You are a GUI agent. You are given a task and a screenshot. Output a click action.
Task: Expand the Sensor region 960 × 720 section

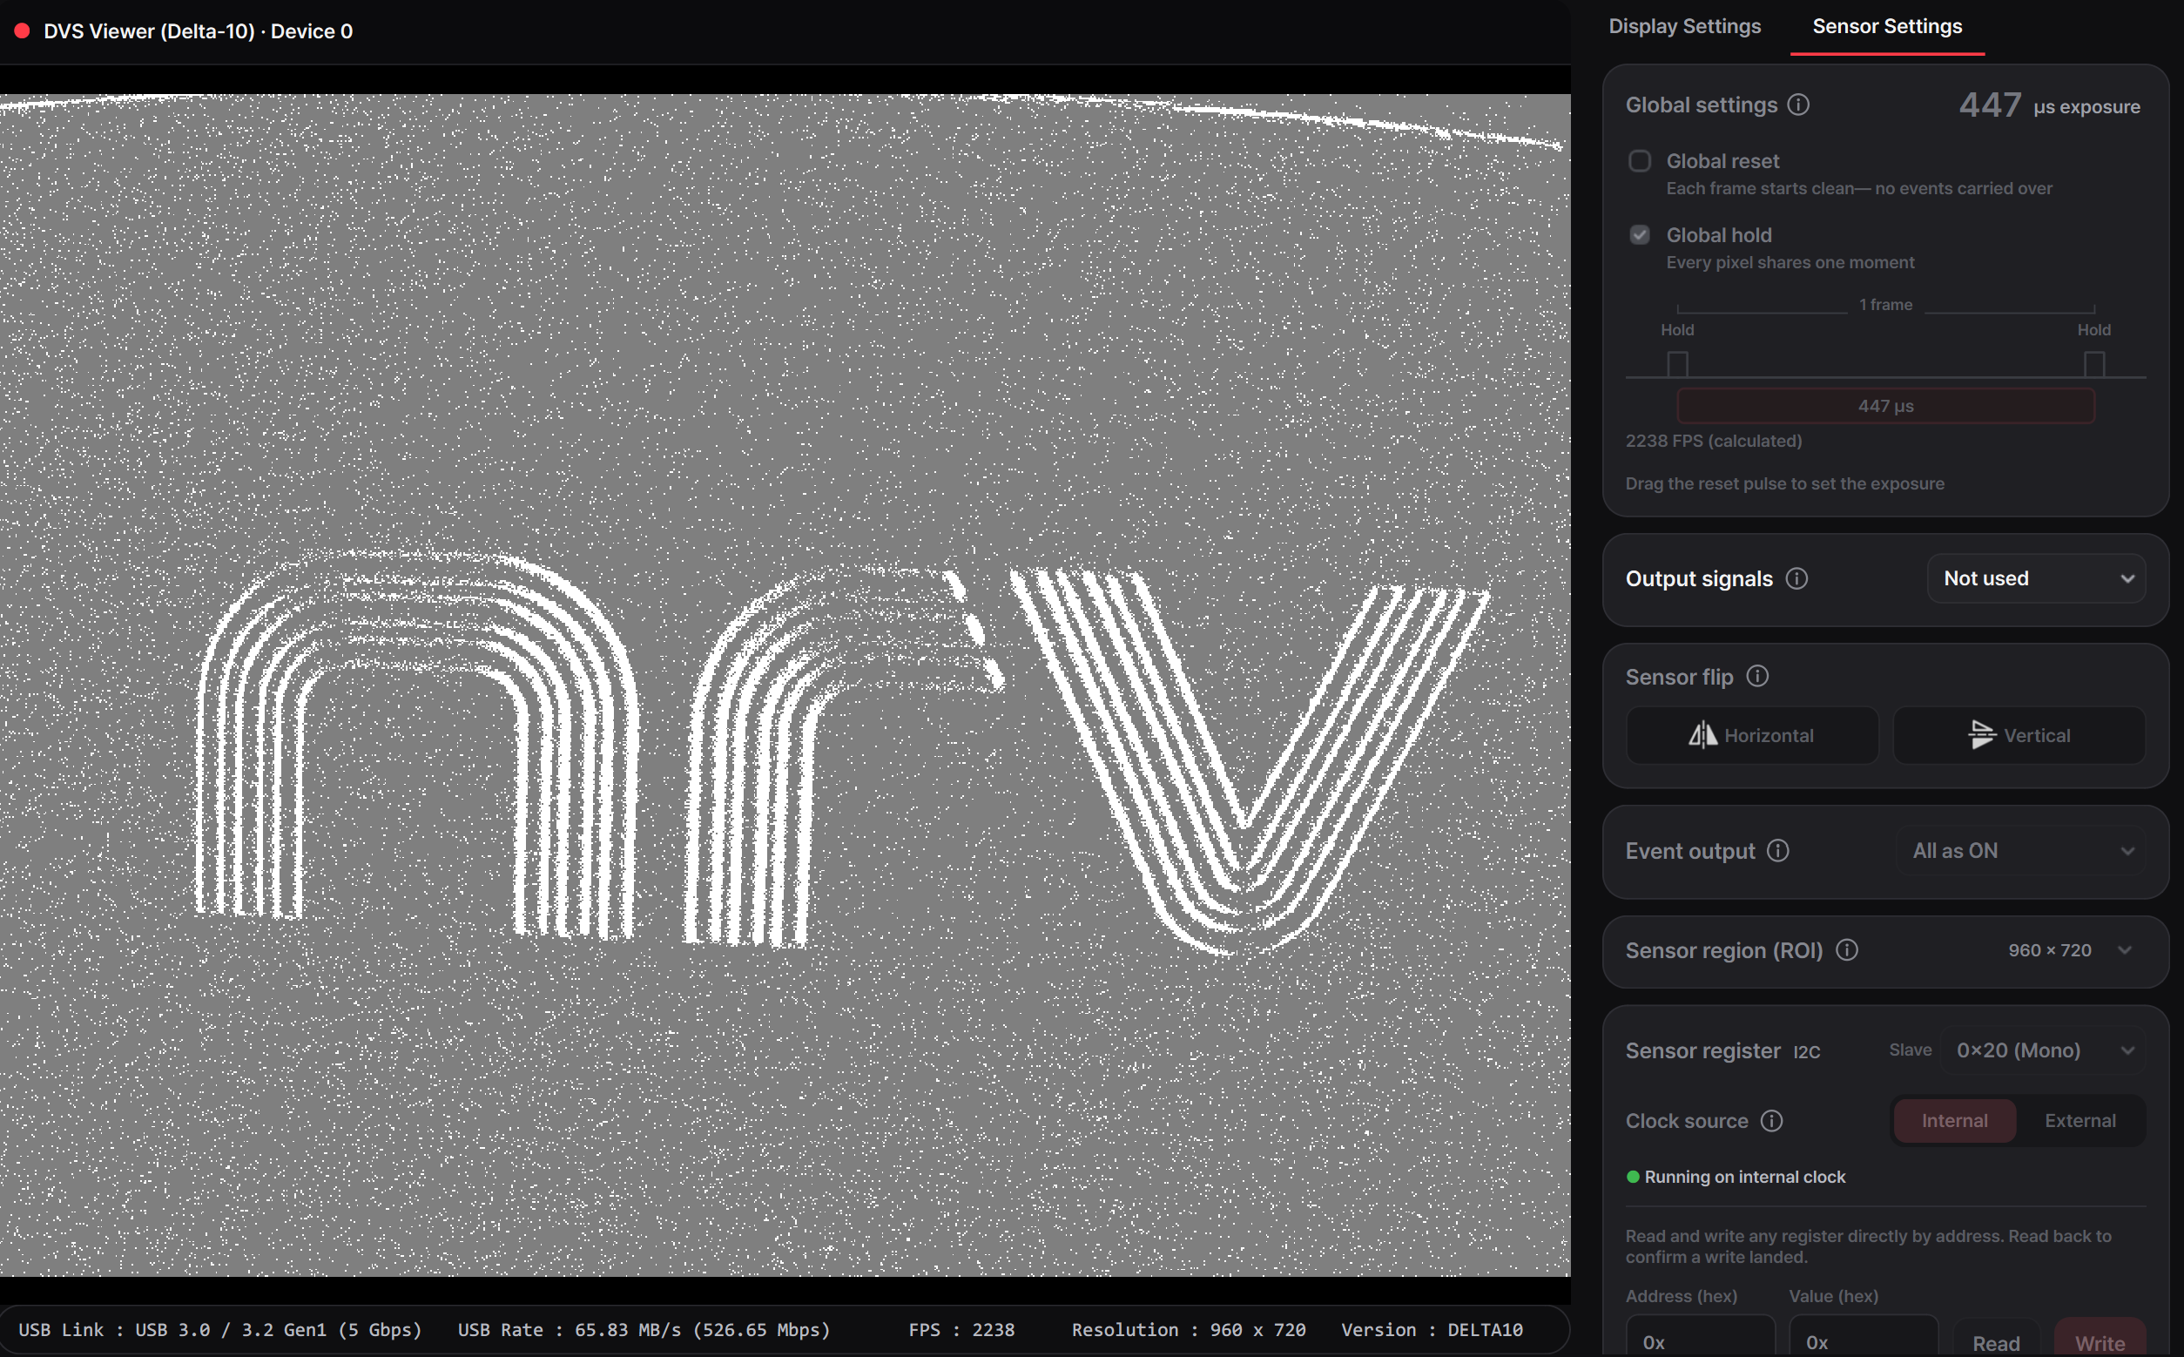click(x=1885, y=950)
